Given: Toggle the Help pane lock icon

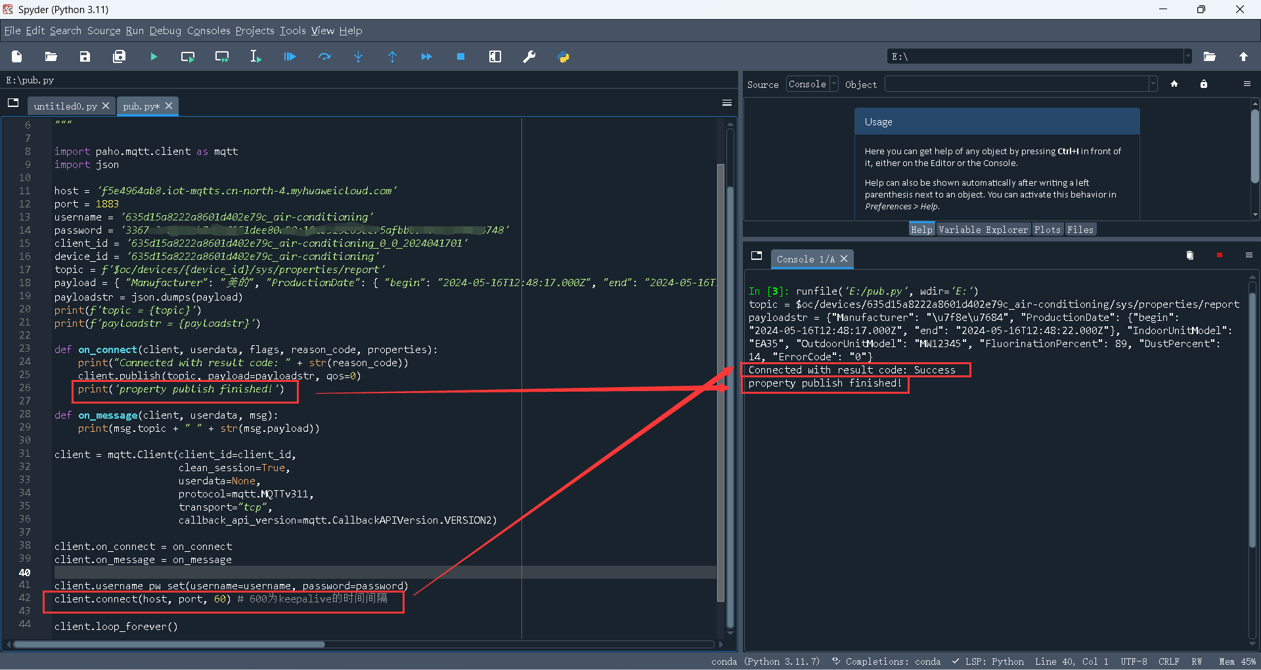Looking at the screenshot, I should (x=1203, y=84).
